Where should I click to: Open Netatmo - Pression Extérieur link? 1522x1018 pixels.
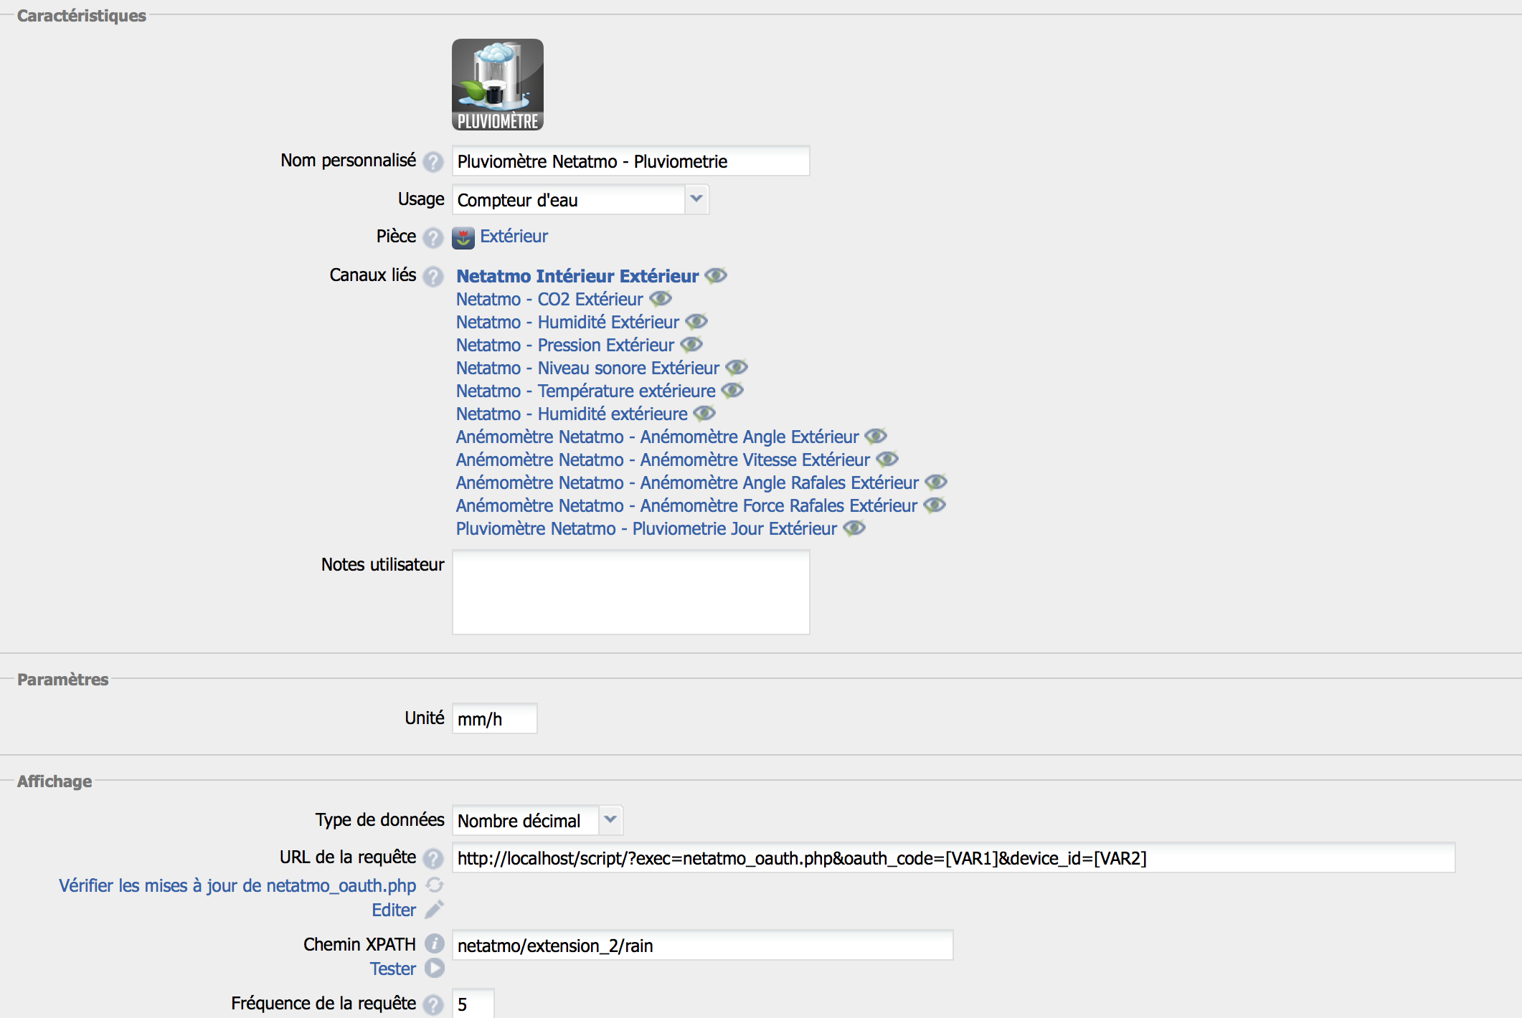pyautogui.click(x=565, y=345)
